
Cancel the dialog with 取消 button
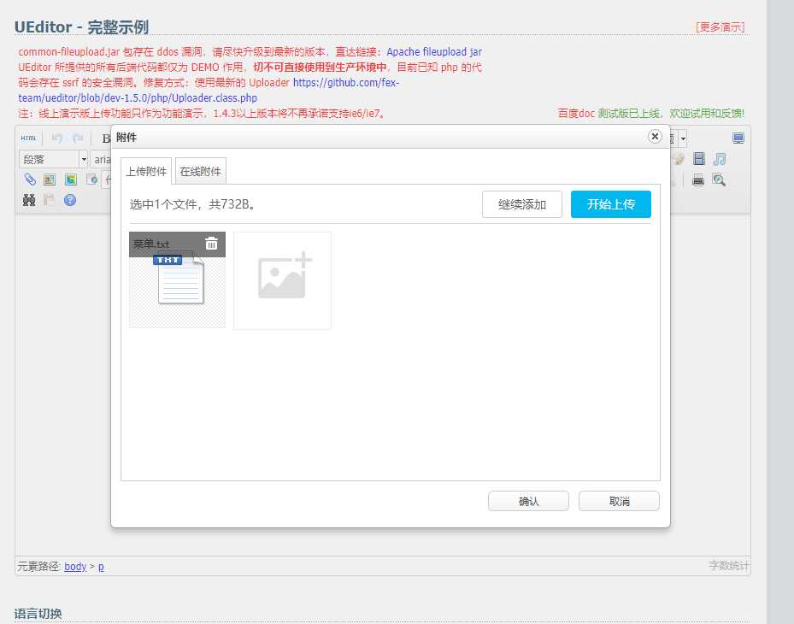(620, 501)
